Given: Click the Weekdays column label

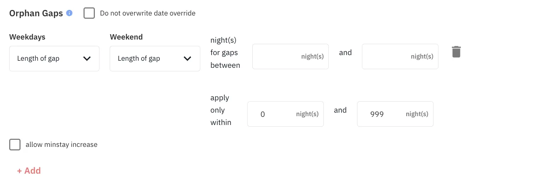Looking at the screenshot, I should (27, 37).
